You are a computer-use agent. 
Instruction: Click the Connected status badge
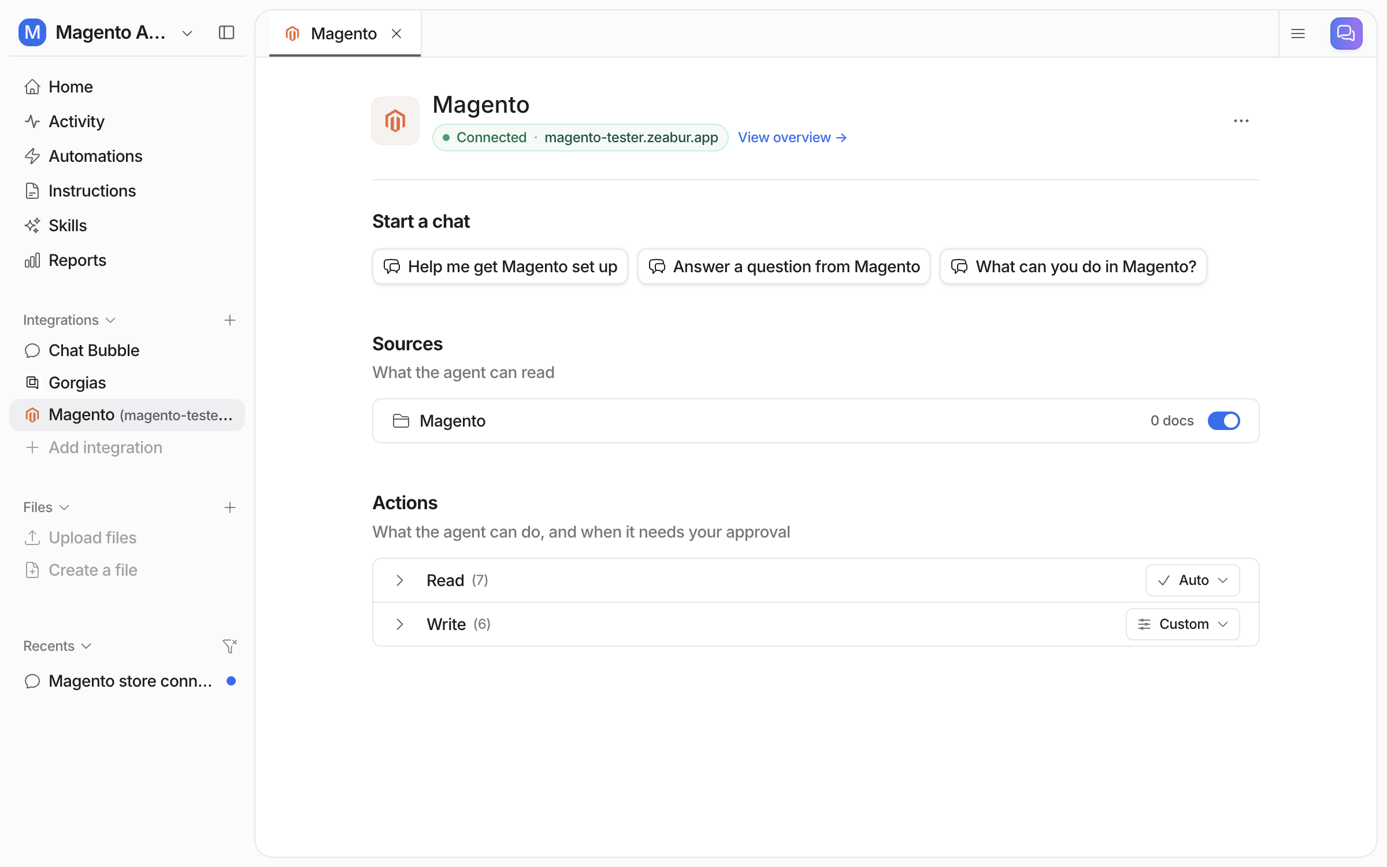tap(580, 138)
